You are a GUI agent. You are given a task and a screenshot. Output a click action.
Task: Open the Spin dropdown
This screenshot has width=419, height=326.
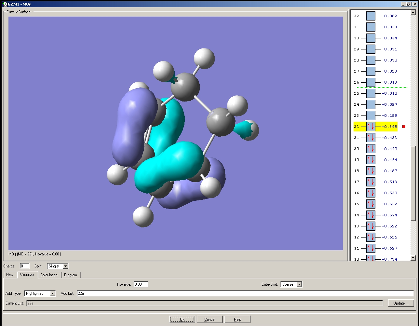[65, 266]
